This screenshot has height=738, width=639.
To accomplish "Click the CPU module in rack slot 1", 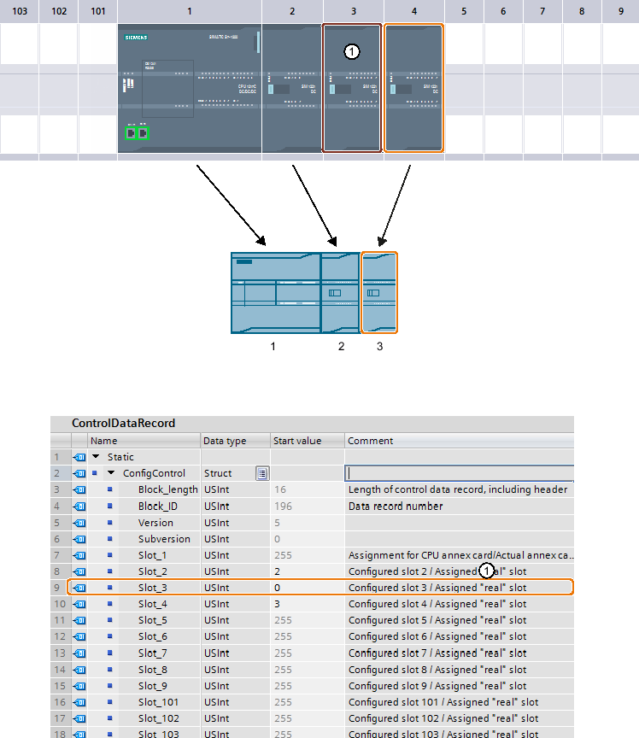I will pos(189,89).
